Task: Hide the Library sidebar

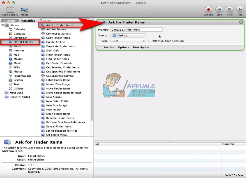Action: 10,9
